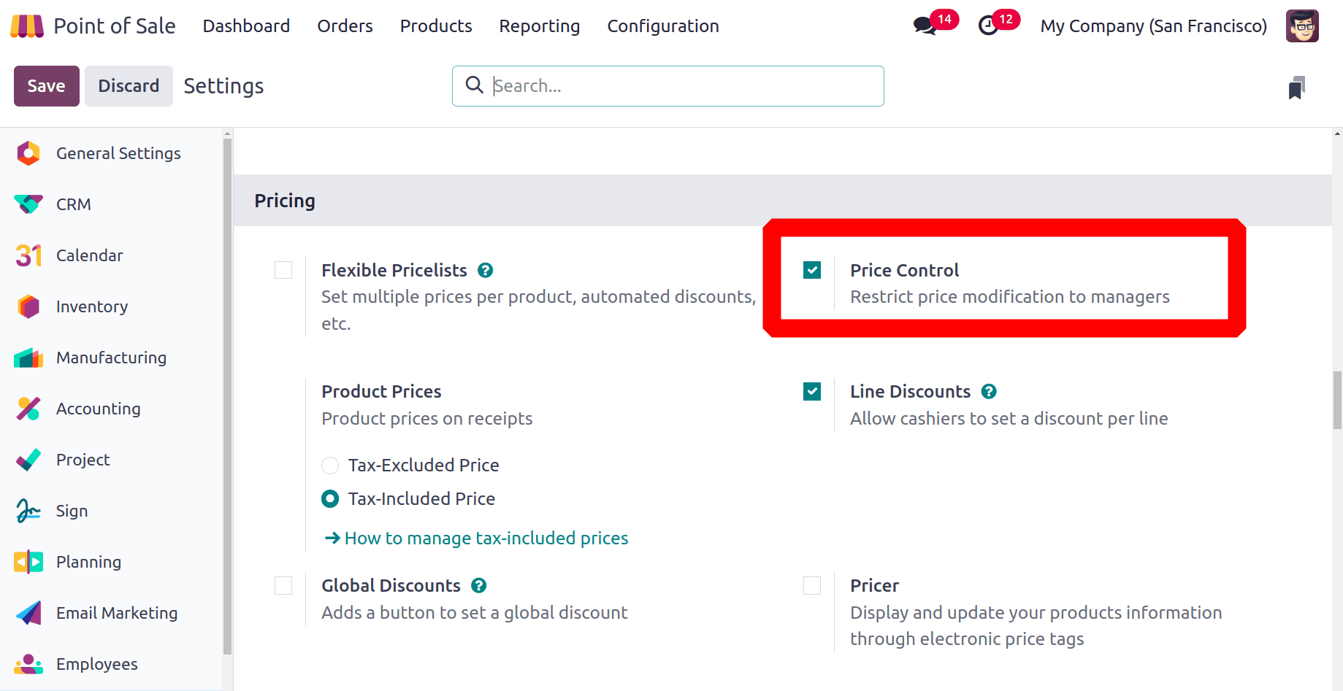This screenshot has width=1343, height=691.
Task: Click the Point of Sale app logo
Action: 27,26
